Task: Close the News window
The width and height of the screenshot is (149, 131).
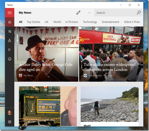Action: tap(139, 5)
